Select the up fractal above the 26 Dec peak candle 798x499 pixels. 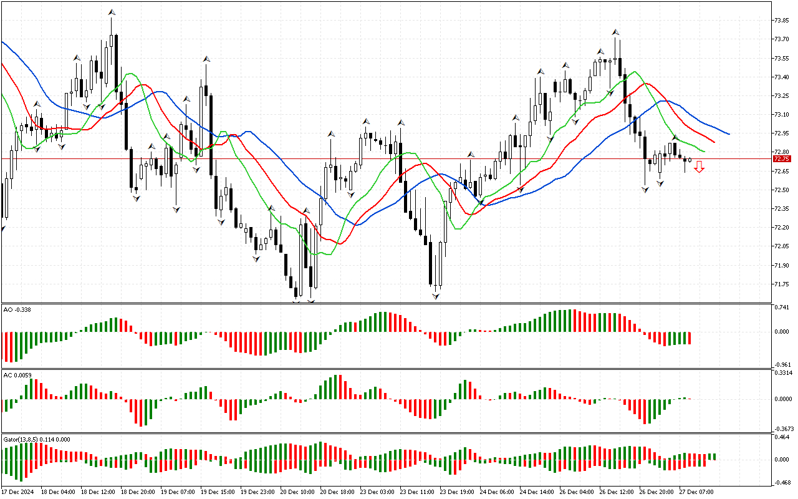pyautogui.click(x=615, y=31)
